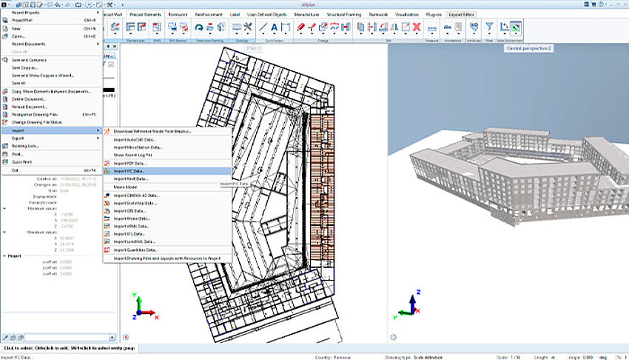Select the Filter funnel icon

[490, 27]
